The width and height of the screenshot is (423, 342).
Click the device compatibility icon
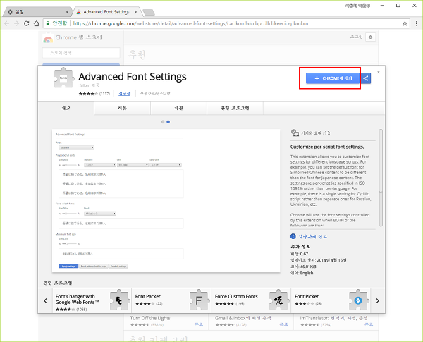(x=295, y=133)
